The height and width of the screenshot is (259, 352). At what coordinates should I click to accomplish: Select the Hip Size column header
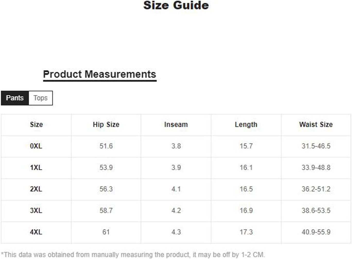tap(106, 124)
